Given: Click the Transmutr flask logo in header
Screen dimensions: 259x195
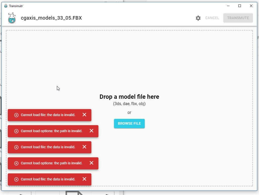Looking at the screenshot, I should (x=12, y=18).
